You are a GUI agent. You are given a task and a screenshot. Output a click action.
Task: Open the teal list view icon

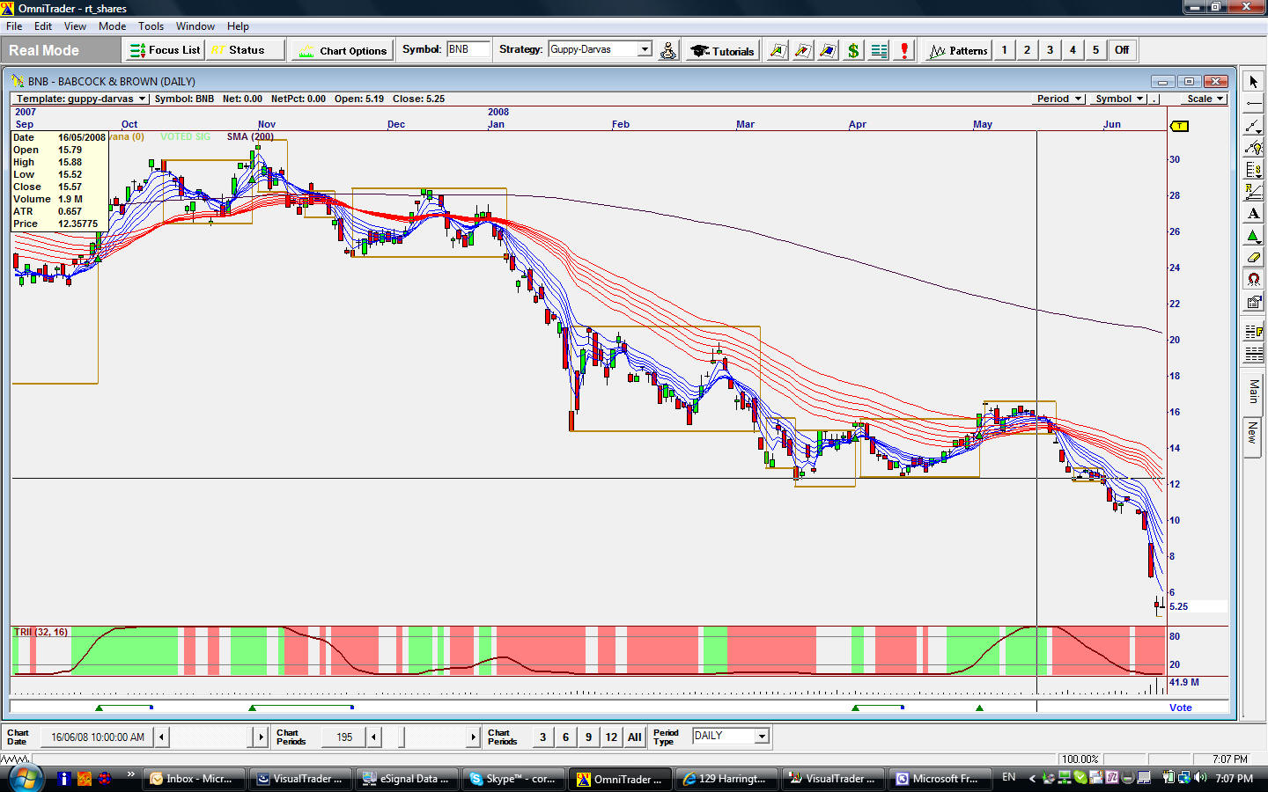point(879,50)
